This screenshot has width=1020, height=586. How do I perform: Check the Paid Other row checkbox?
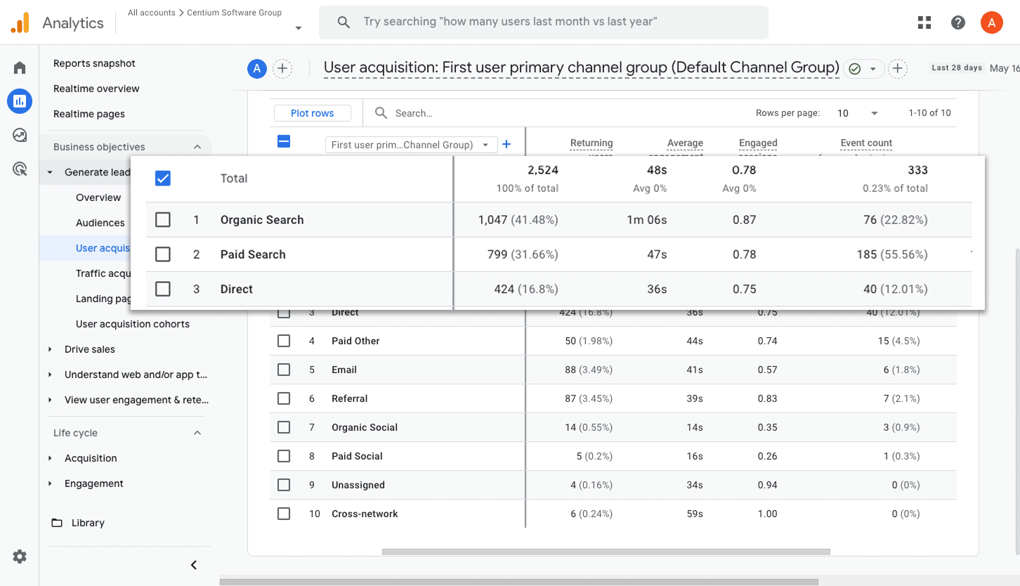coord(284,341)
